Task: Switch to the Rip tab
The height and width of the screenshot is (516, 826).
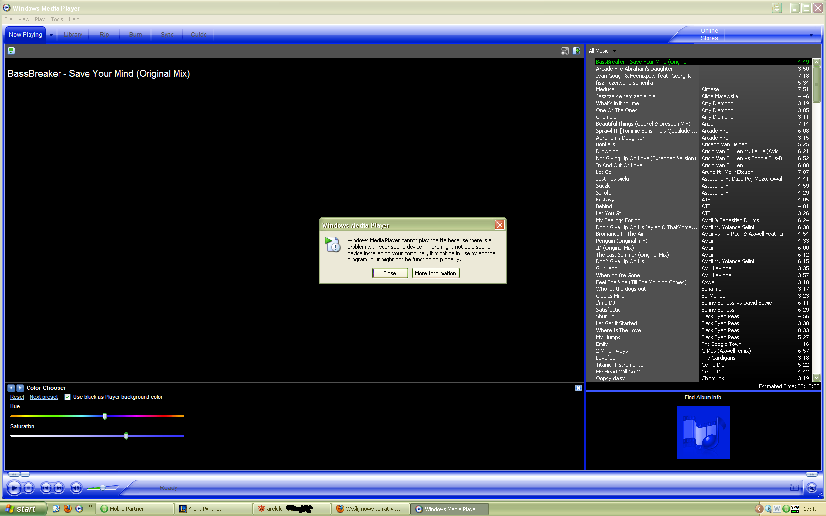Action: click(104, 35)
